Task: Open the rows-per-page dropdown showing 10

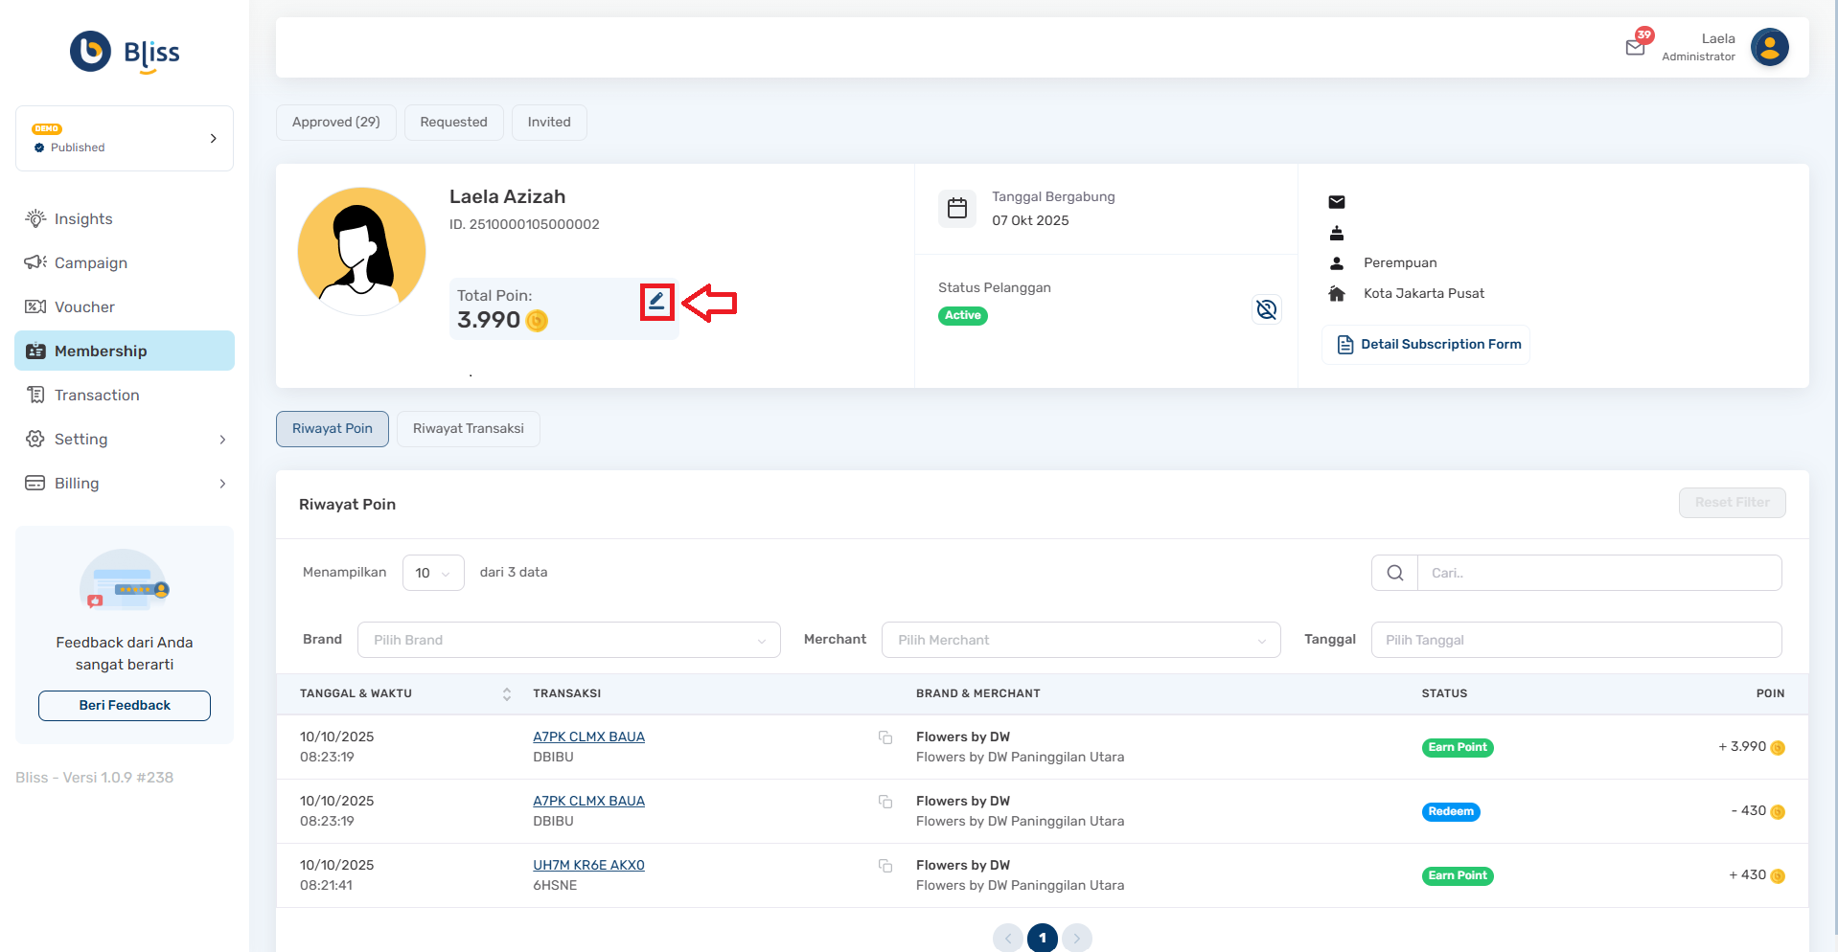Action: point(433,573)
